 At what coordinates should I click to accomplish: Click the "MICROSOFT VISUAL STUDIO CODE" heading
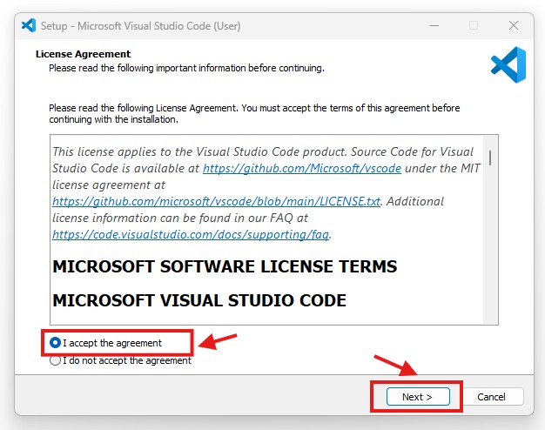(x=199, y=300)
